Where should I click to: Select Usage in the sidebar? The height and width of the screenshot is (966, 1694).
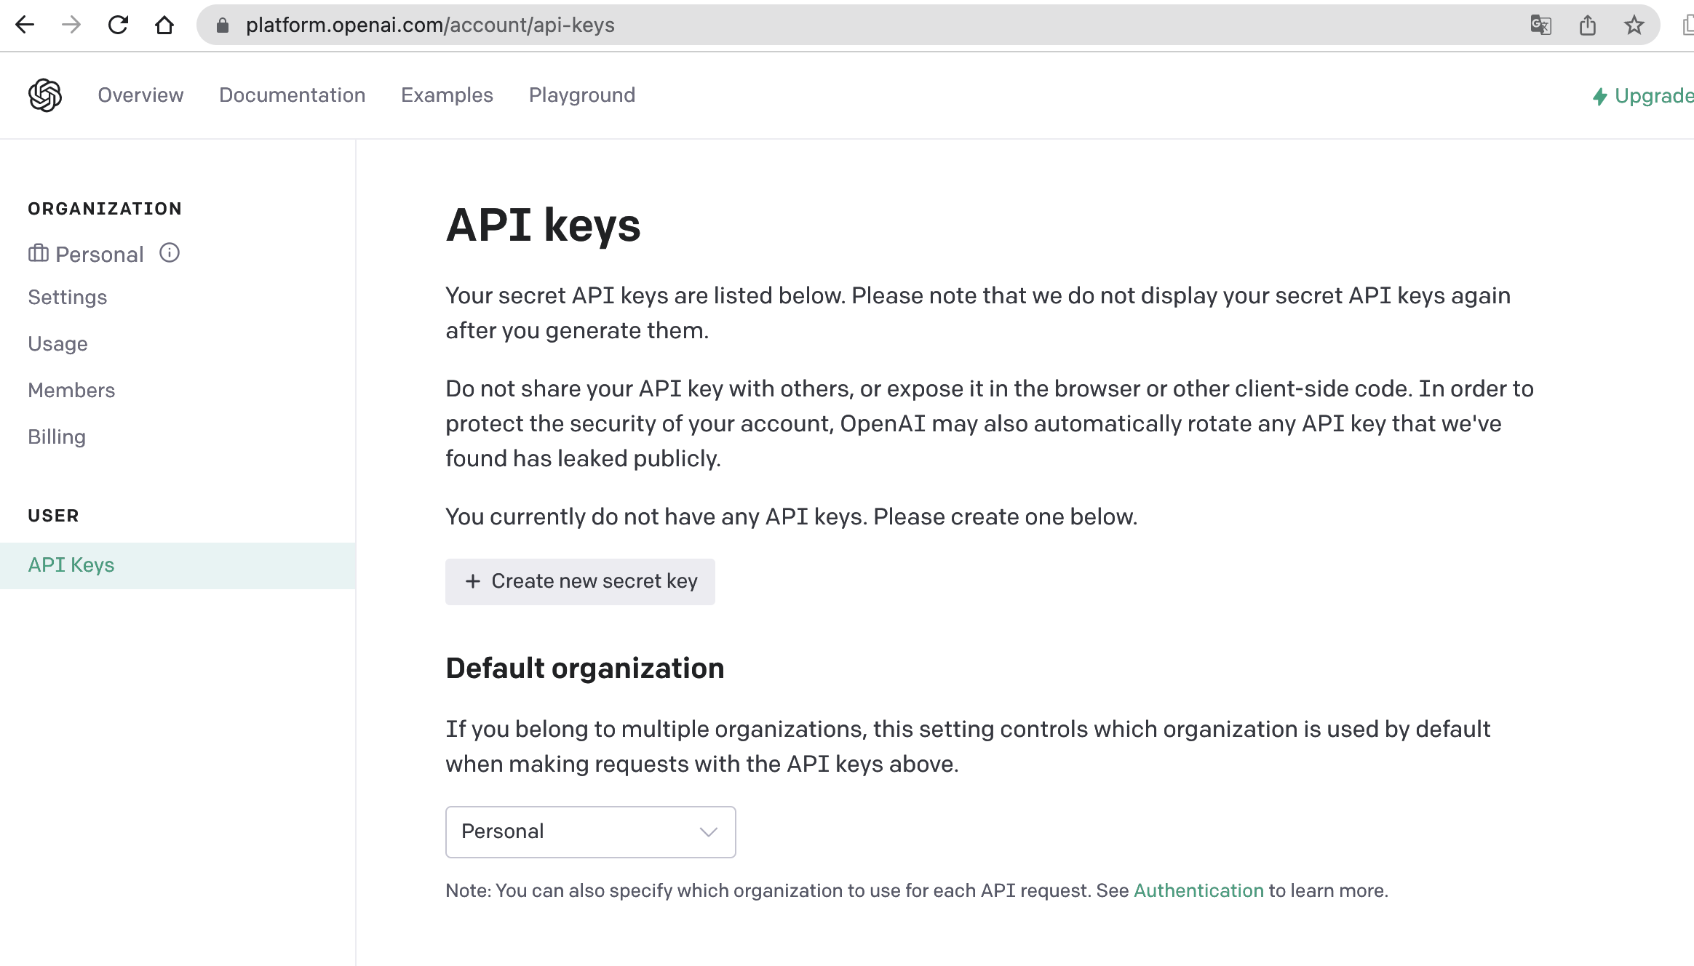[x=57, y=343]
